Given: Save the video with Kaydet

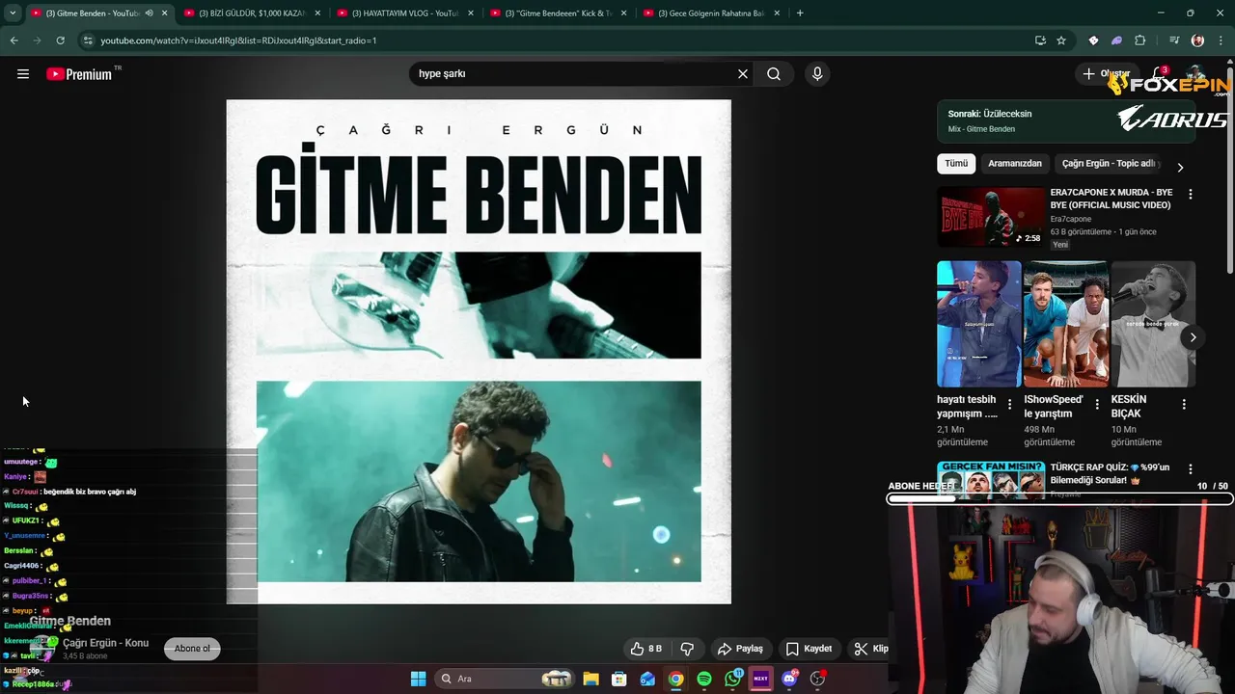Looking at the screenshot, I should pos(809,649).
